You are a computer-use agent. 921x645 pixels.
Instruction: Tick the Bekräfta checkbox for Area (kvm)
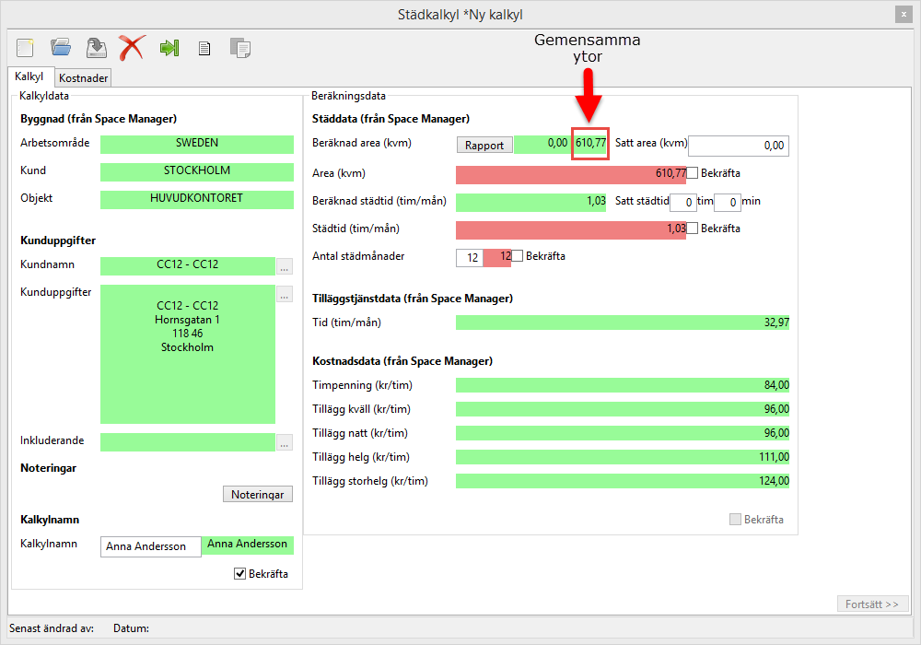[x=693, y=173]
